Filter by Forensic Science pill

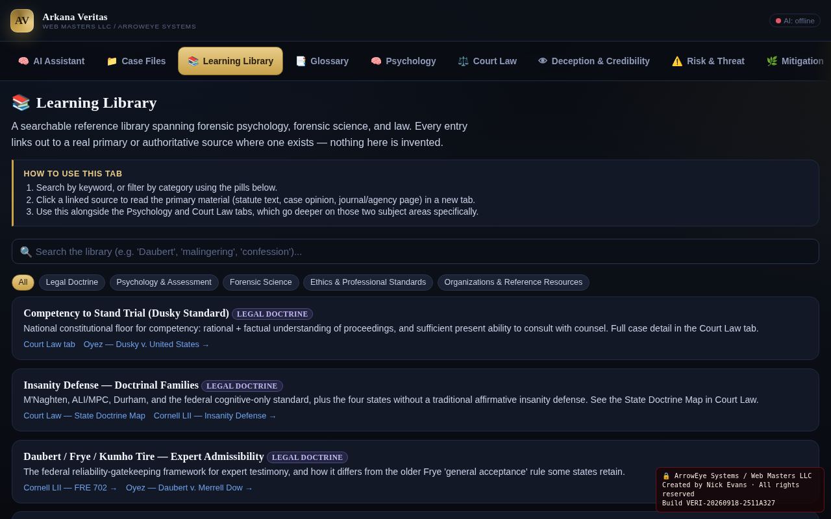pos(261,282)
